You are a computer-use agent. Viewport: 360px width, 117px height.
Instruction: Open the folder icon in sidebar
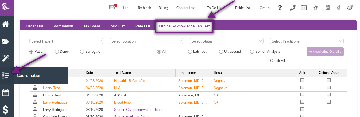pos(6,41)
